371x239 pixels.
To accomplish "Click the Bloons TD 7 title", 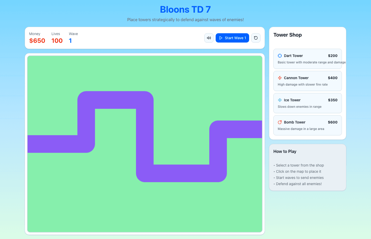I will click(x=185, y=9).
